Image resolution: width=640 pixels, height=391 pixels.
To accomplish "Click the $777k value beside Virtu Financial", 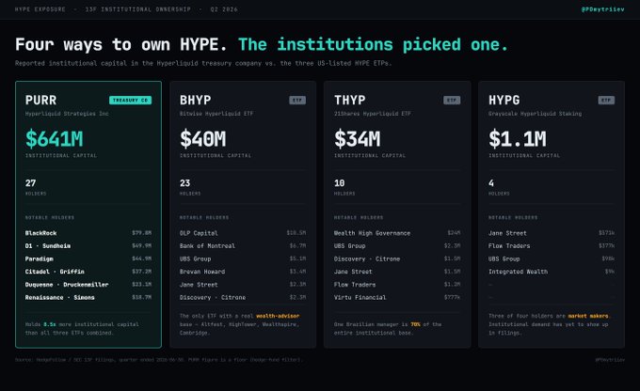I will coord(452,297).
